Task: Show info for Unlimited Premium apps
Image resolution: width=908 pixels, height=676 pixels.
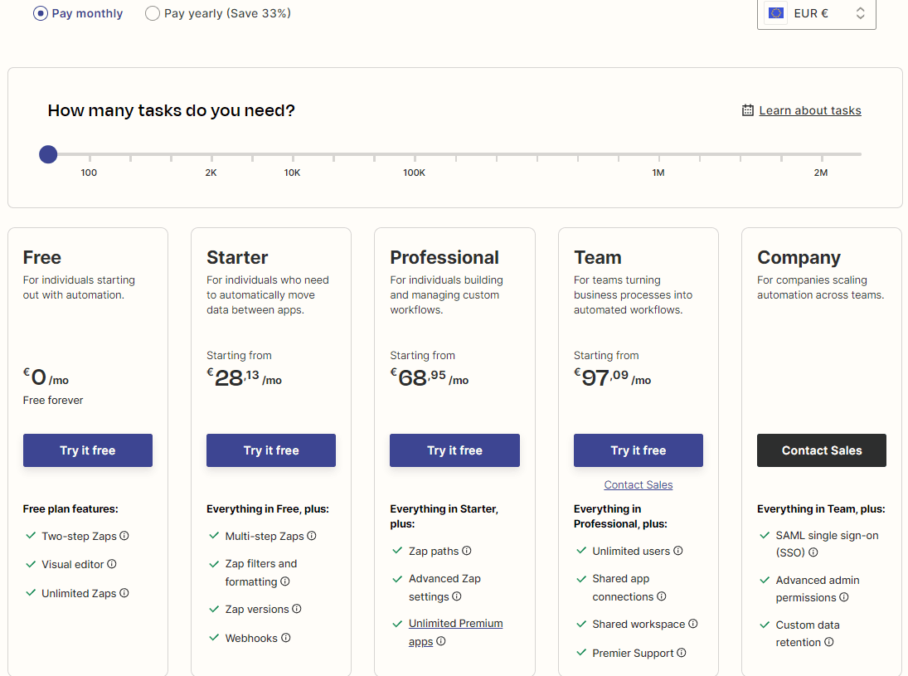Action: [440, 640]
